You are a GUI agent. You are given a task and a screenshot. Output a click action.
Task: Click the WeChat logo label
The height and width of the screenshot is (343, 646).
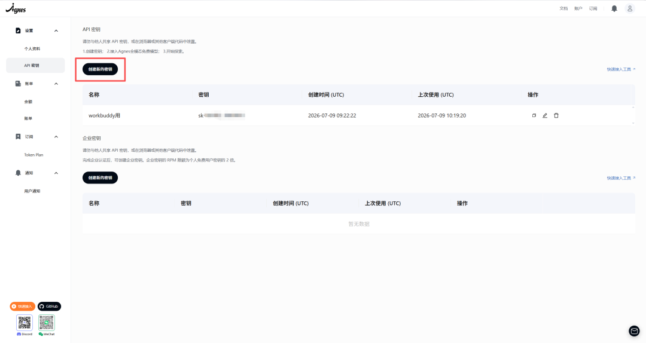click(x=47, y=334)
